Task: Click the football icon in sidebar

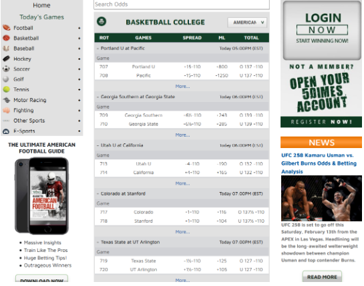Action: tap(7, 28)
